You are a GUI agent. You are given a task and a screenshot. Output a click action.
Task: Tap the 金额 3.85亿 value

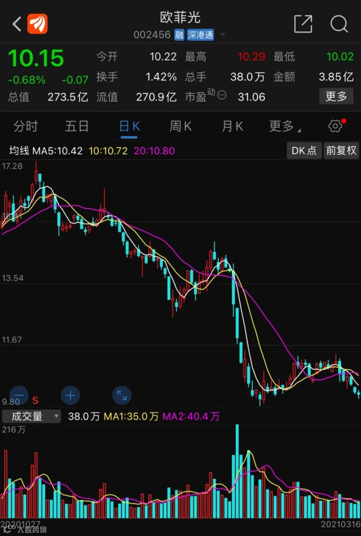coord(336,77)
